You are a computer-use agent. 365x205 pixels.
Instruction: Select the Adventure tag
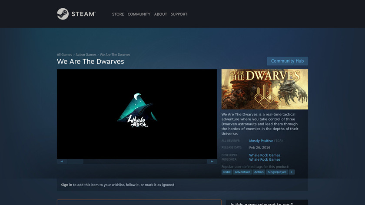tap(242, 172)
